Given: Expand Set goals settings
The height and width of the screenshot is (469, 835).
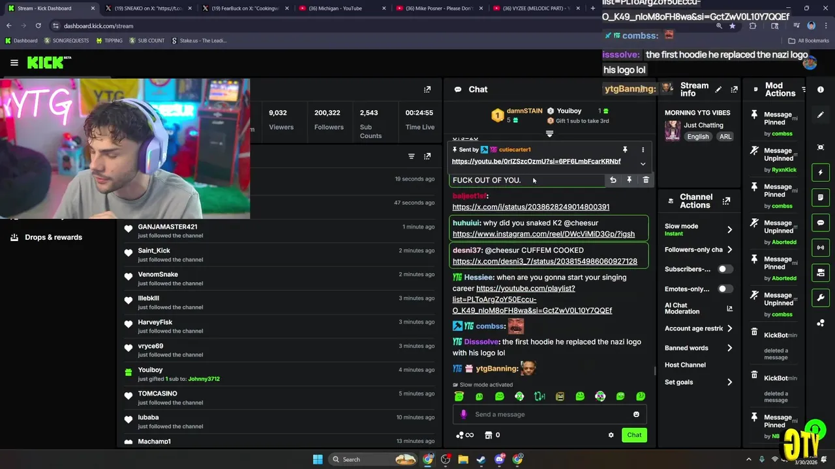Looking at the screenshot, I should [x=729, y=382].
